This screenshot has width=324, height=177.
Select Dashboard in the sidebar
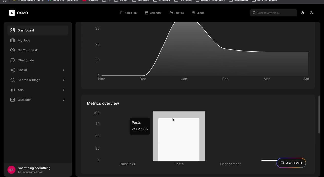[38, 30]
